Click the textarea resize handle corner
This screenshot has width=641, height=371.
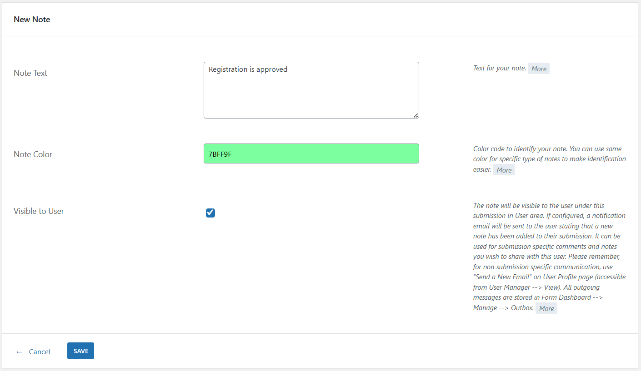(x=416, y=115)
